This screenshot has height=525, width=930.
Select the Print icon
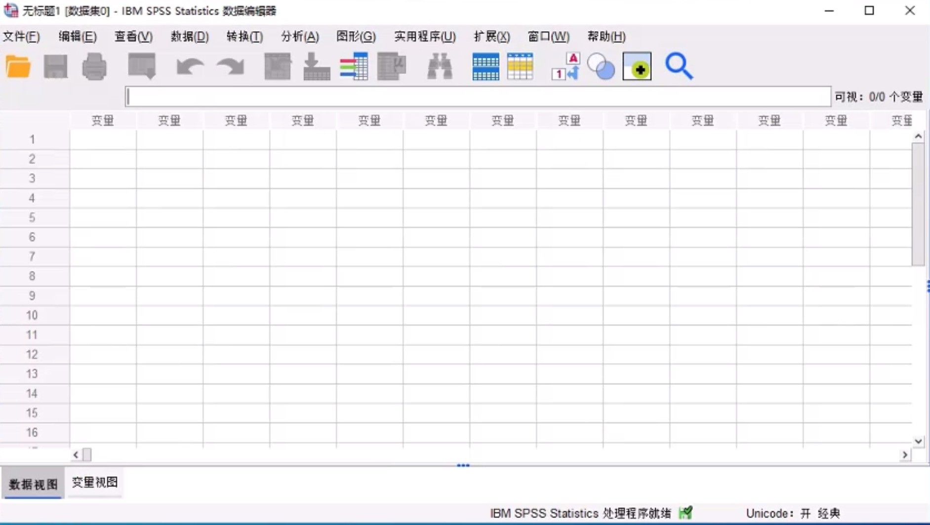(94, 67)
